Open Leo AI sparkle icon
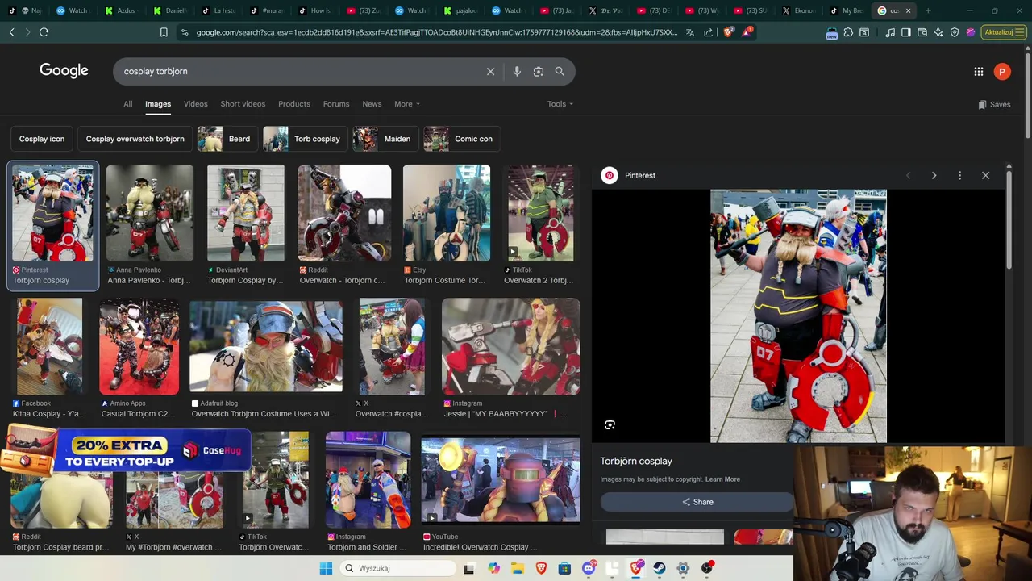This screenshot has width=1032, height=581. 938,32
